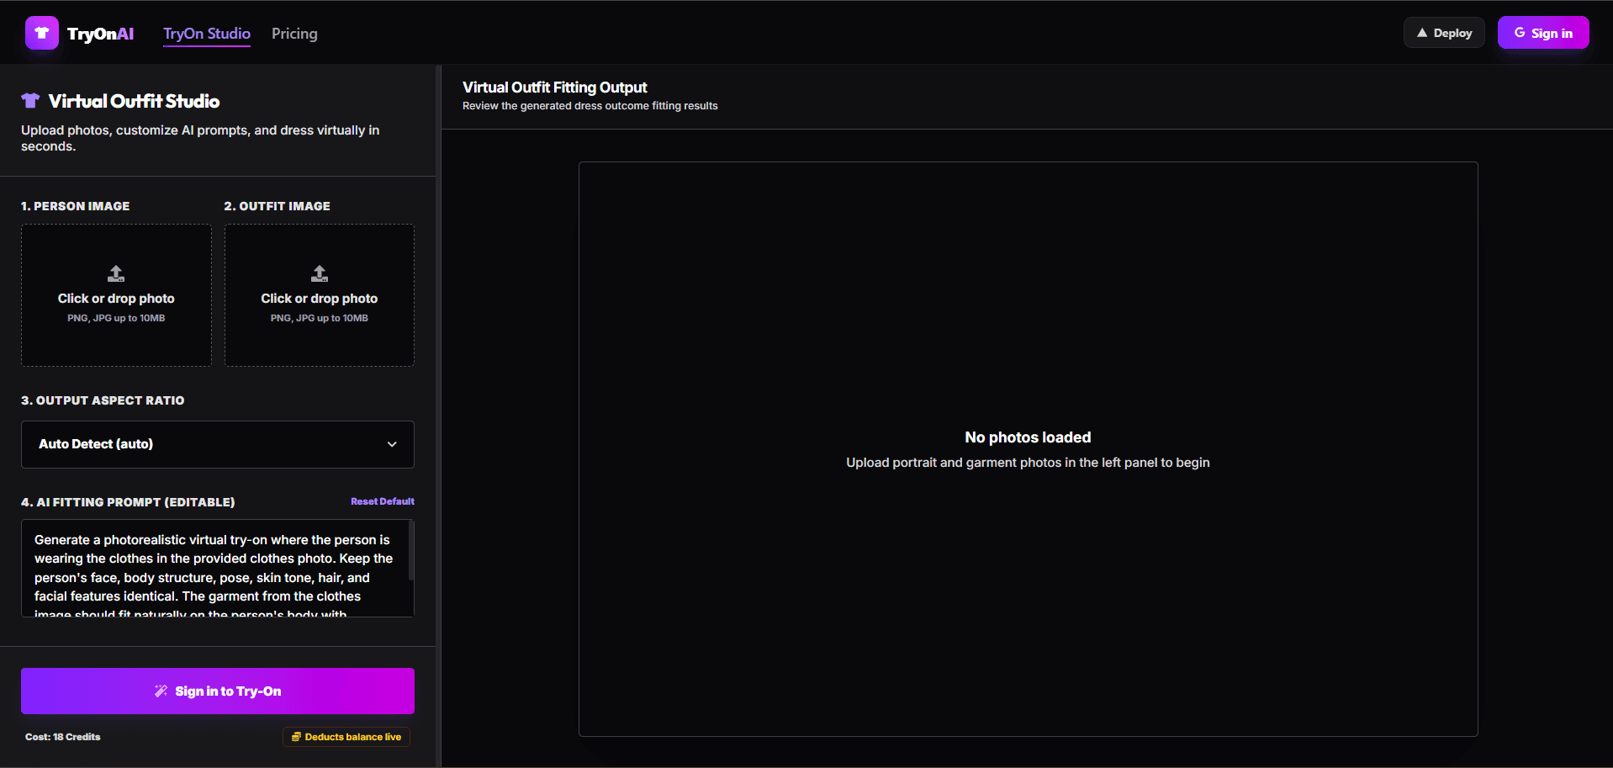The width and height of the screenshot is (1613, 768).
Task: Click the shirt icon beside Virtual Outfit Studio
Action: 30,101
